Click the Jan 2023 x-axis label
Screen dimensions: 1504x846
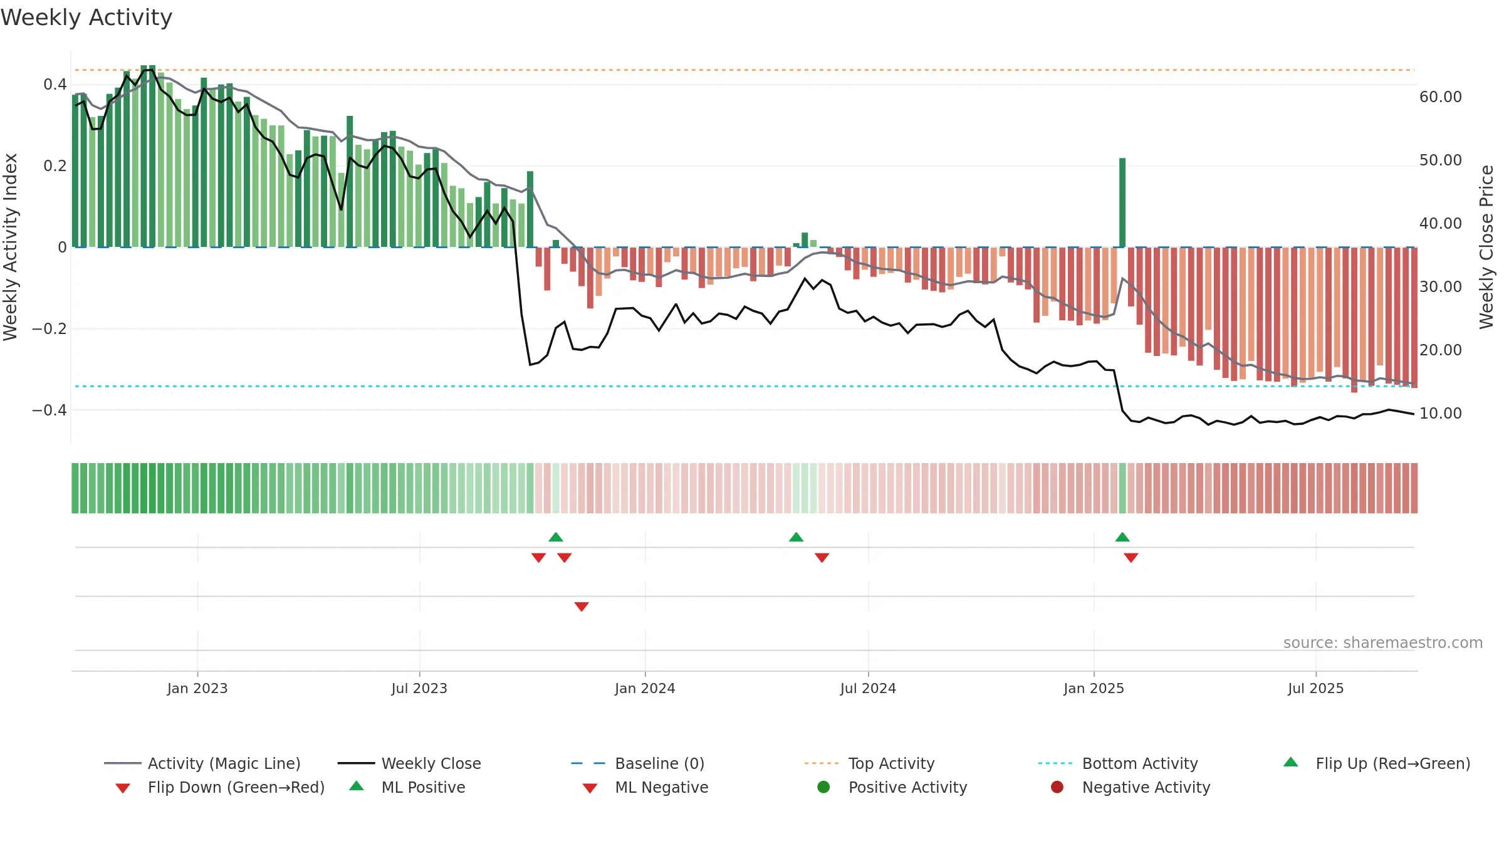click(x=197, y=688)
